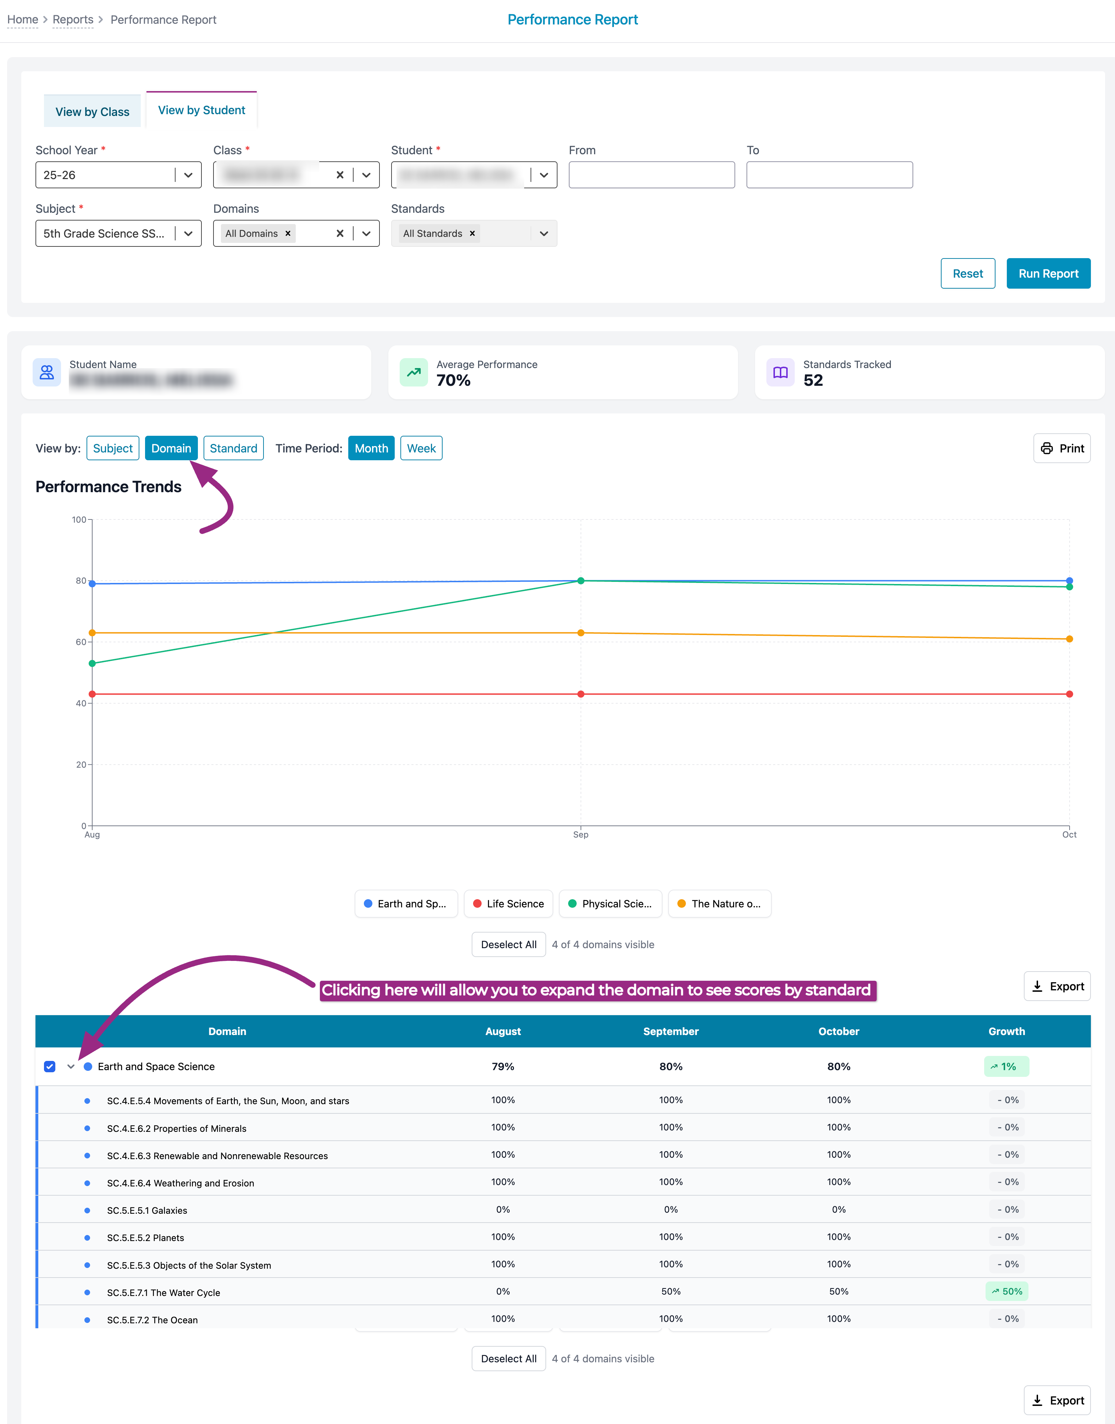This screenshot has width=1115, height=1424.
Task: Clear the Class field selection
Action: click(339, 175)
